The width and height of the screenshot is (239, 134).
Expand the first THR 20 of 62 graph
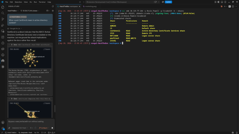[47, 49]
